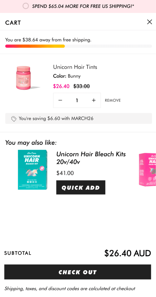156x297 pixels.
Task: Quick Add the Unicorn Hair Bleach Kit
Action: click(x=81, y=187)
